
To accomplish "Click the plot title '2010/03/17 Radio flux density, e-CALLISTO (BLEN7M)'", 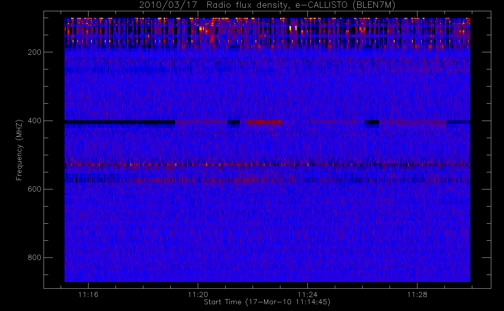I will point(267,5).
